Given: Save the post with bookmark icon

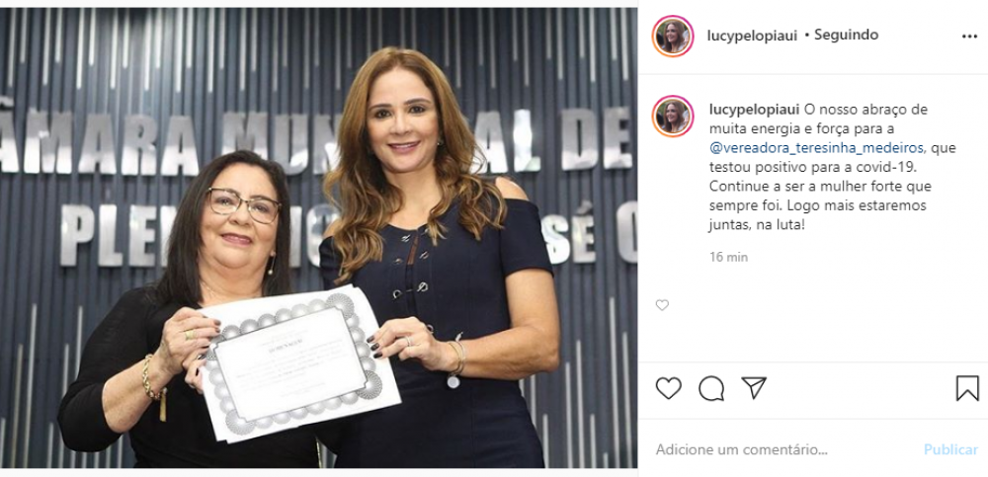Looking at the screenshot, I should (x=967, y=388).
